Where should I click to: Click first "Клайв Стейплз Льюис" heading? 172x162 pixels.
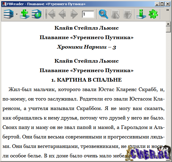[x=87, y=28]
